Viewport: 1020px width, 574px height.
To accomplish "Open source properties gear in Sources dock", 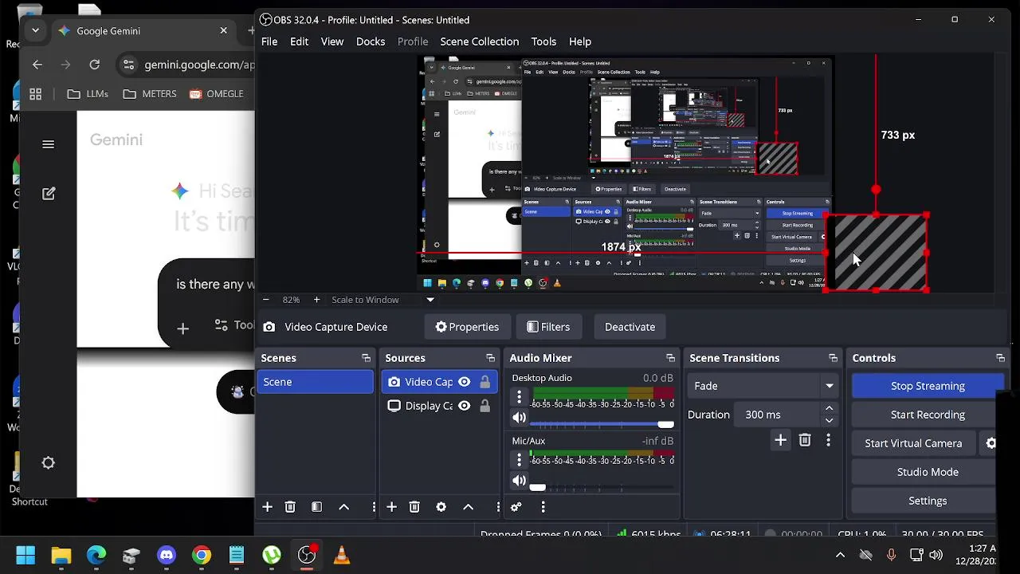I will 441,507.
